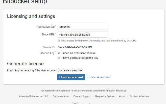The height and width of the screenshot is (104, 166).
Task: Open the Documentation footer link
Action: (x=61, y=96)
